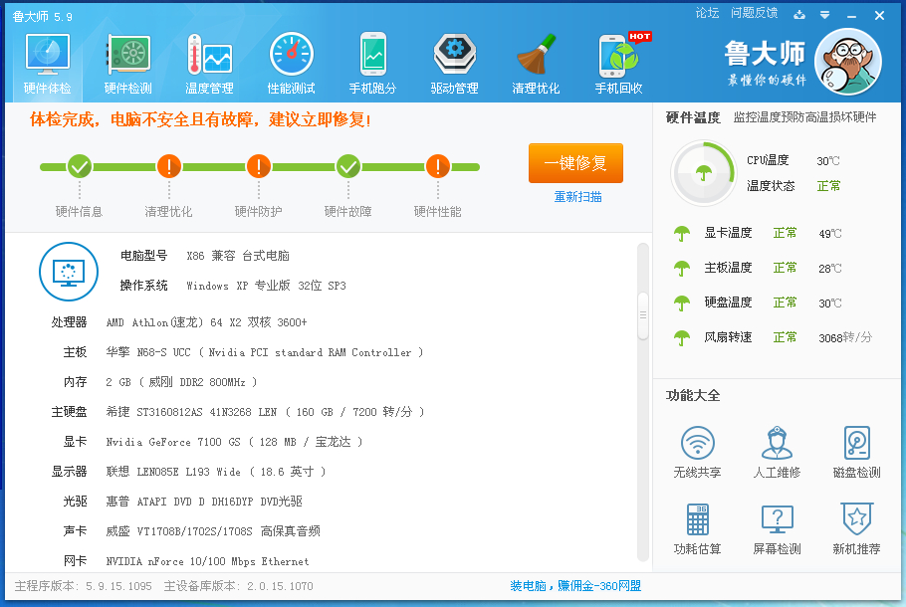The width and height of the screenshot is (906, 607).
Task: Click the computer model monitor icon
Action: (x=69, y=272)
